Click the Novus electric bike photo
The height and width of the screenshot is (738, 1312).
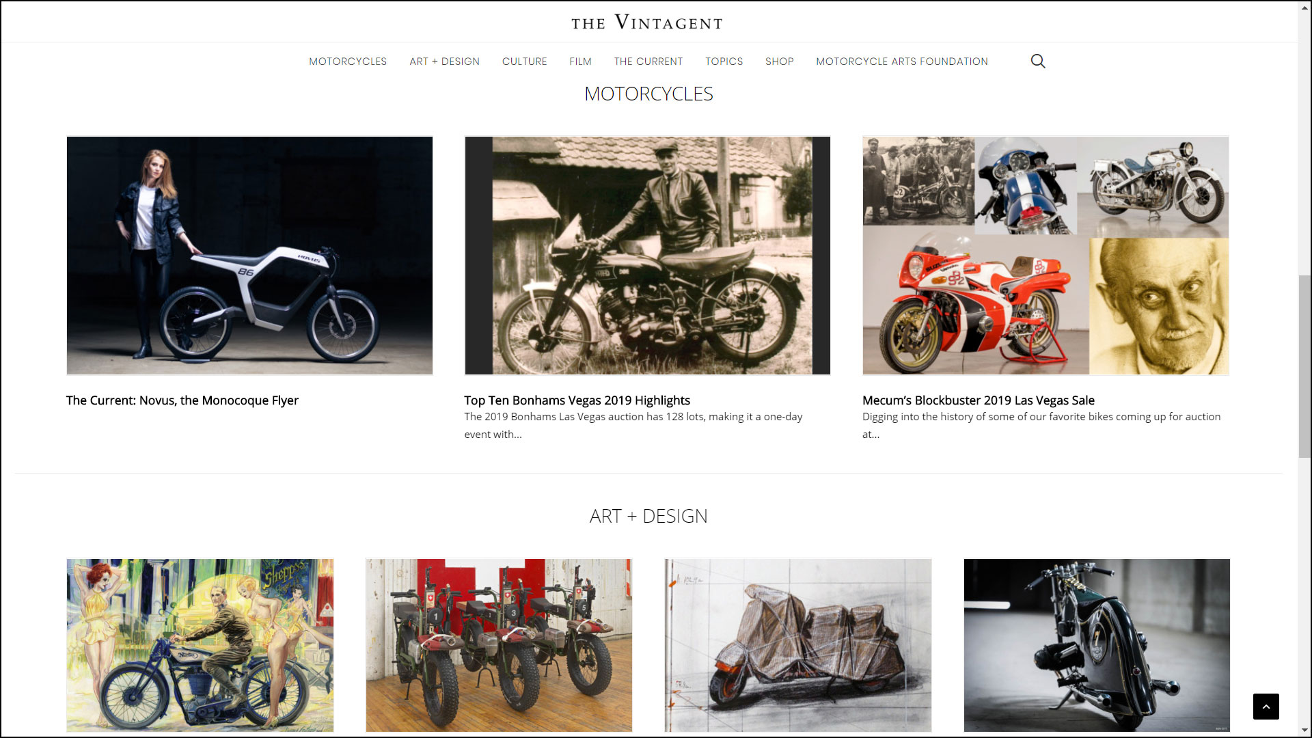pos(249,256)
